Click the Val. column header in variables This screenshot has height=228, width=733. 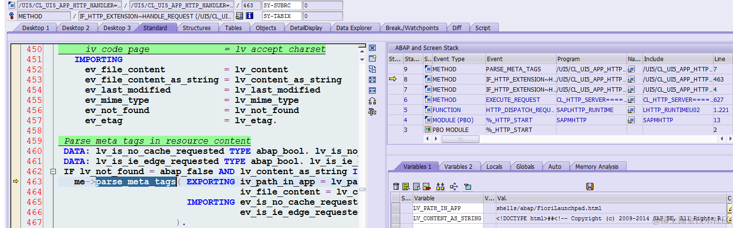click(x=611, y=198)
